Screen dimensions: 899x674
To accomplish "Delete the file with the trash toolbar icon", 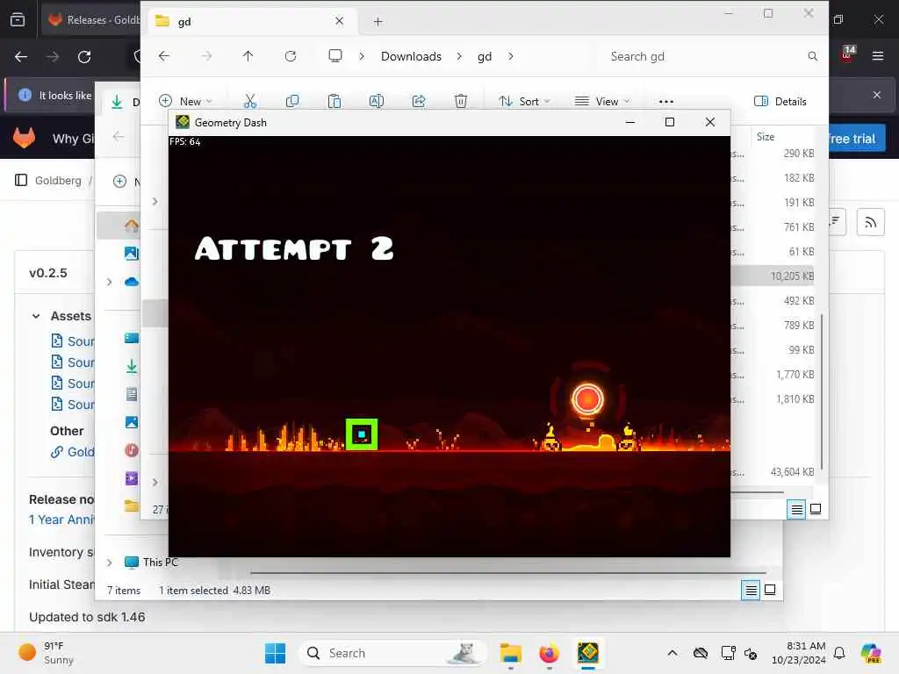I will pyautogui.click(x=460, y=102).
